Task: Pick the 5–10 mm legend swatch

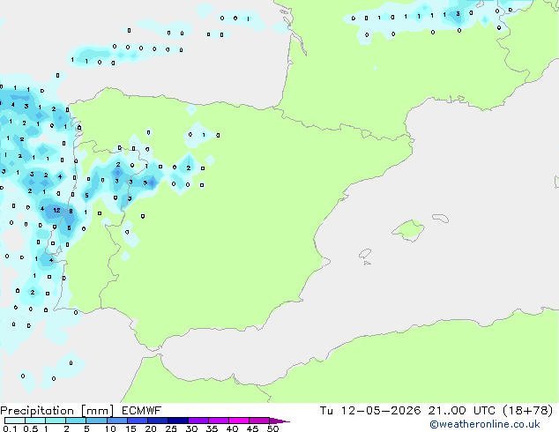Action: click(96, 421)
